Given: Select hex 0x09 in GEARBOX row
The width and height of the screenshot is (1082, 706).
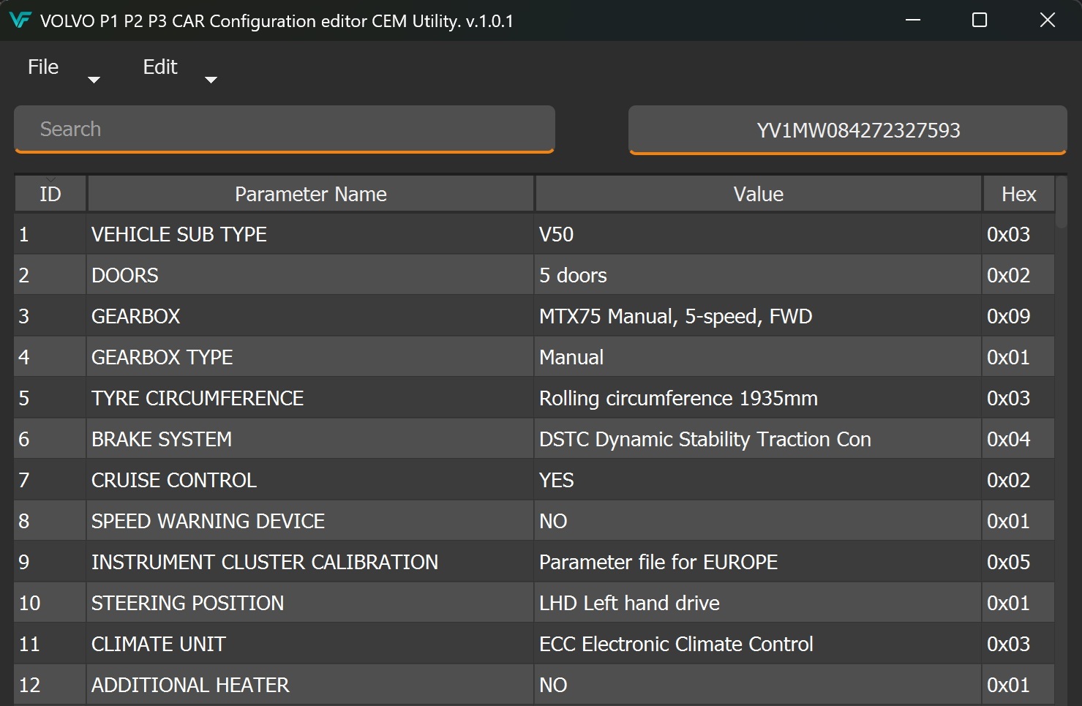Looking at the screenshot, I should [1018, 316].
